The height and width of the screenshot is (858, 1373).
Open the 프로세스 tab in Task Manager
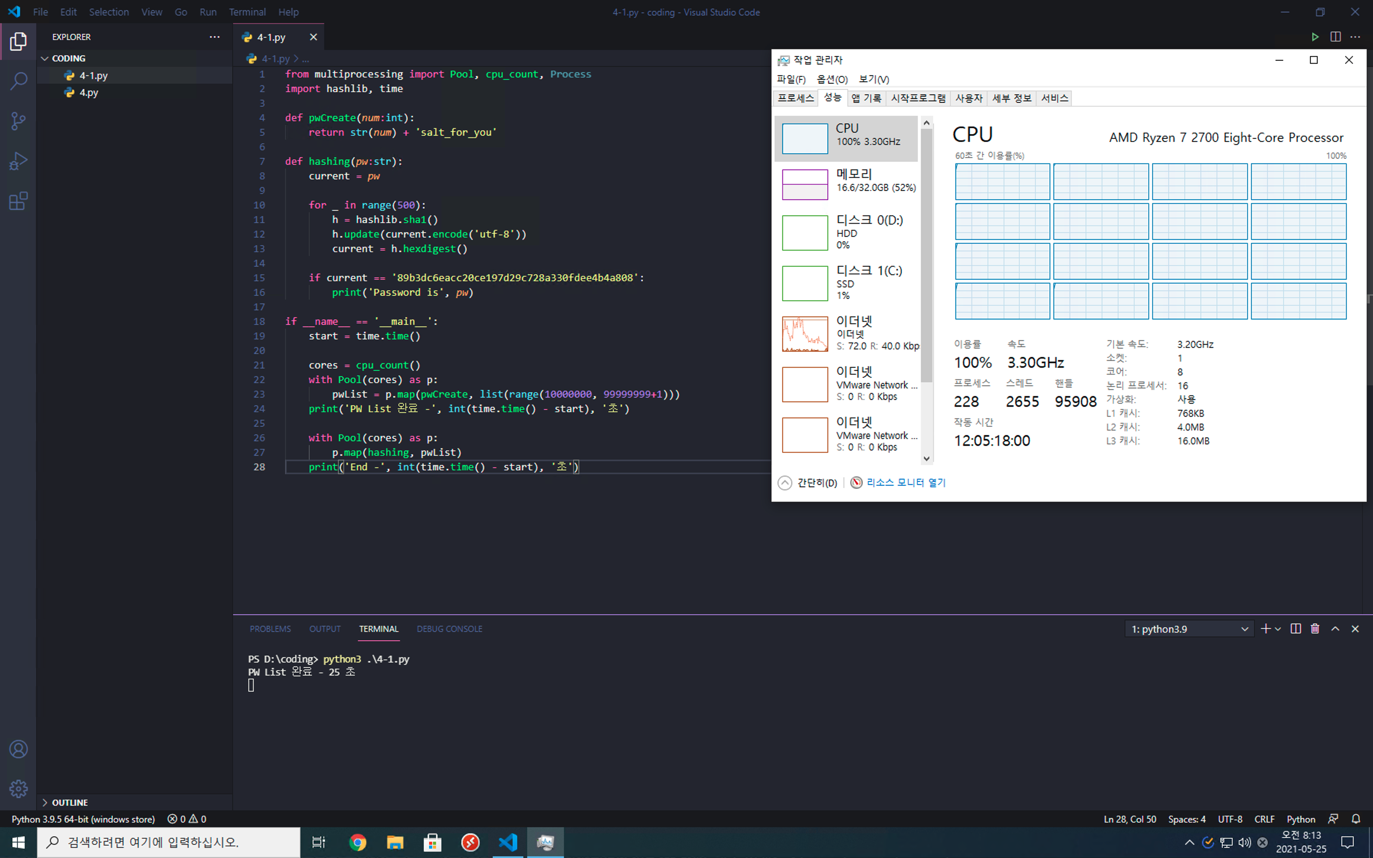click(x=795, y=98)
